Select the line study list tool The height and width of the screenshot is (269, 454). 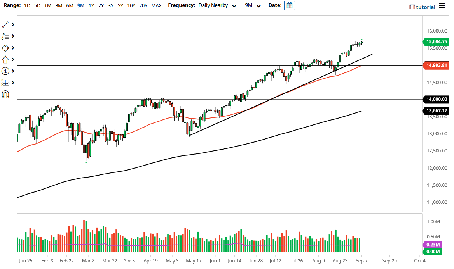click(x=5, y=36)
